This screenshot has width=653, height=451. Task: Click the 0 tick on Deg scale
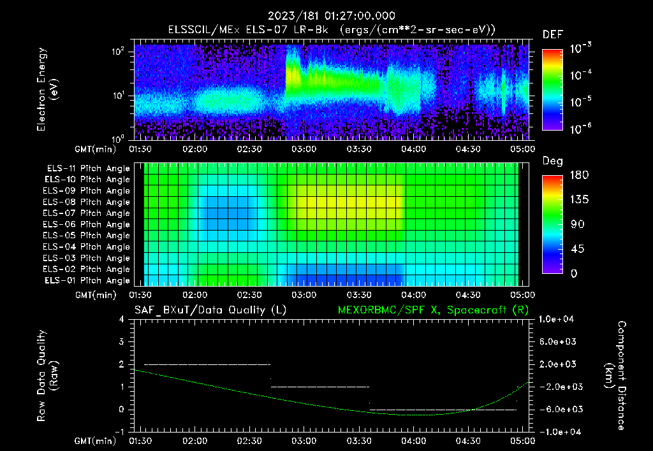[x=574, y=273]
